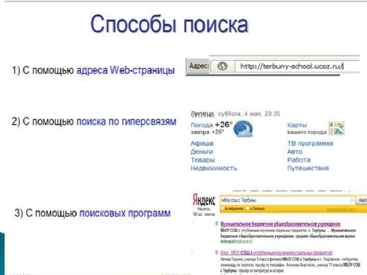The width and height of the screenshot is (367, 275).
Task: Open the Работа link
Action: 299,160
